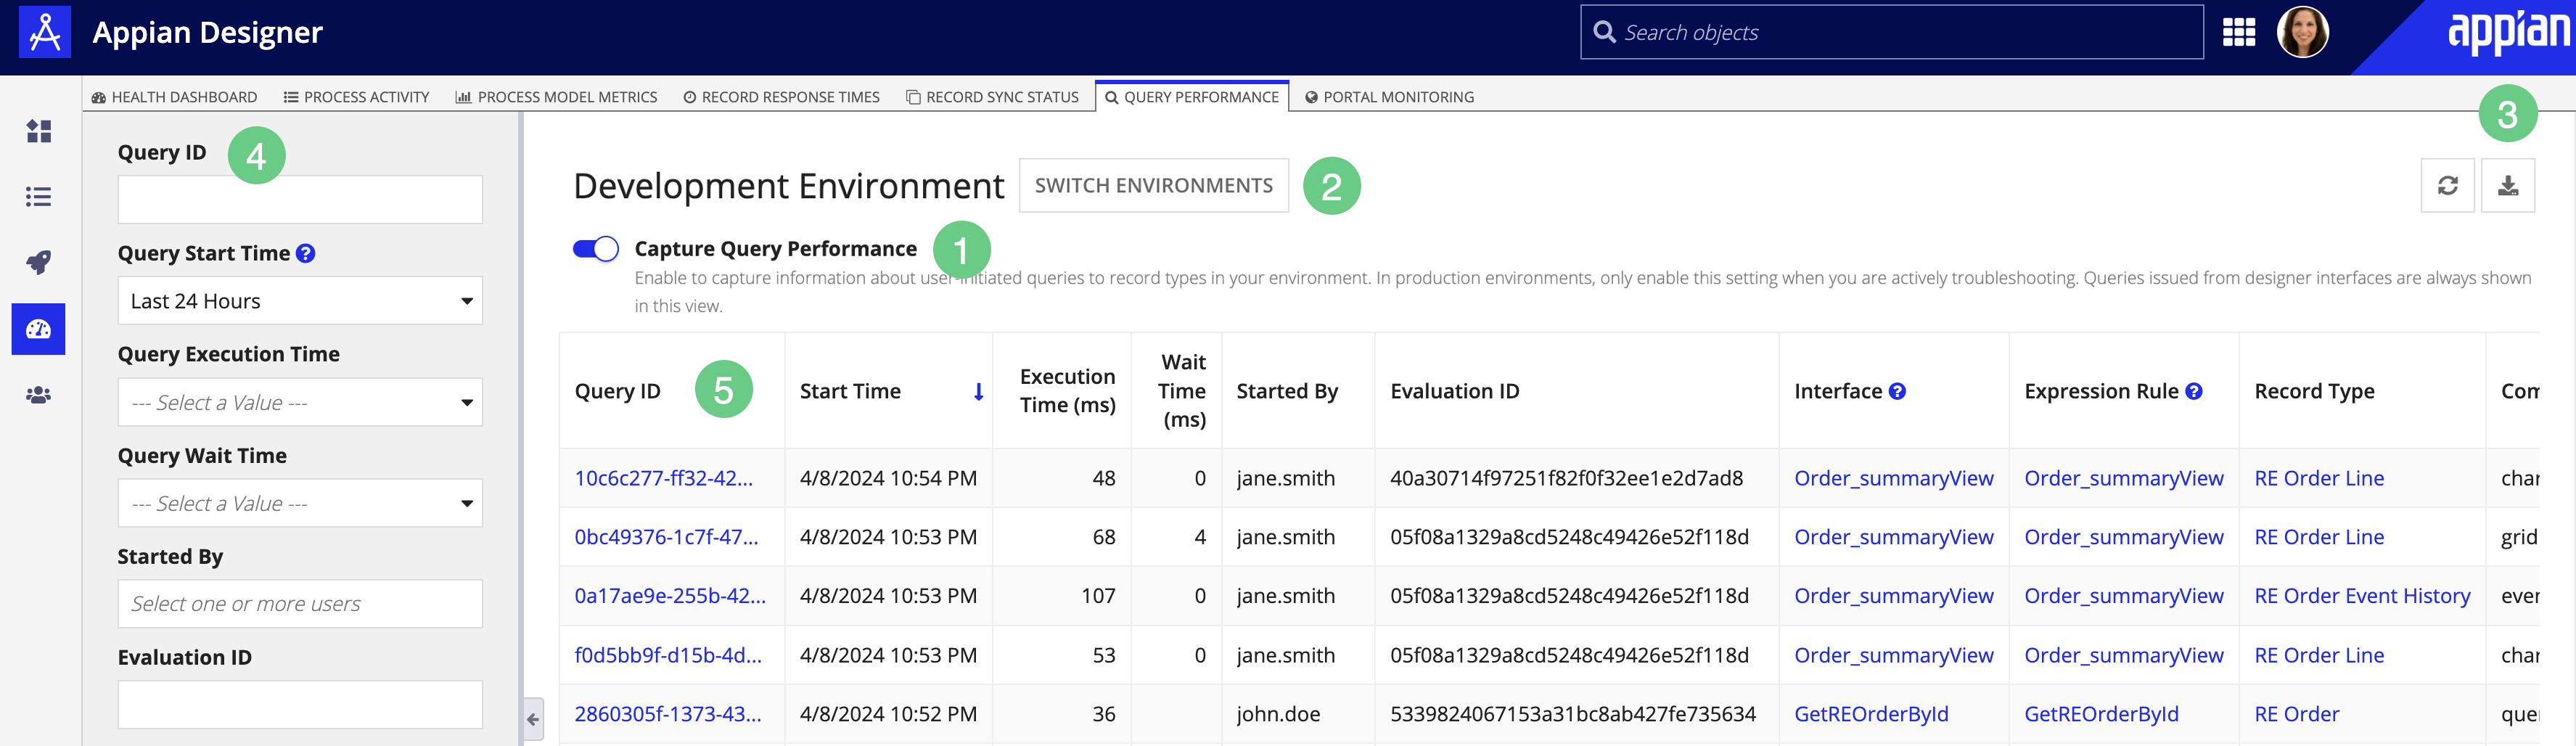Image resolution: width=2576 pixels, height=746 pixels.
Task: Toggle Capture Query Performance switch
Action: (596, 249)
